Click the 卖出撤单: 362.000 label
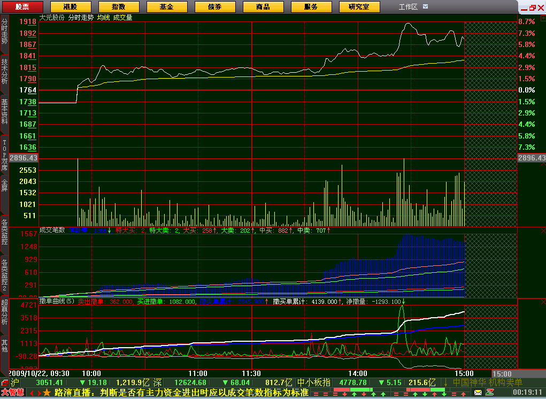Viewport: 546px width, 399px height. (105, 302)
